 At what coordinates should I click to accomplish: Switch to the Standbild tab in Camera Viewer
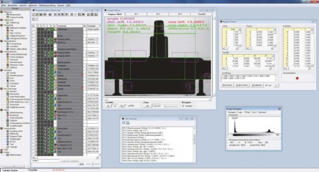[x=201, y=14]
